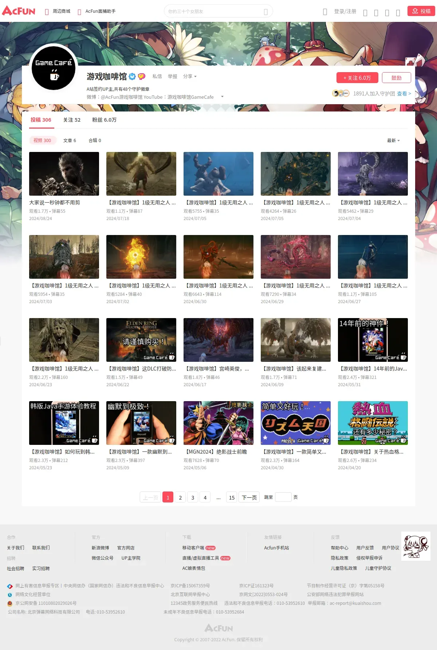Image resolution: width=437 pixels, height=650 pixels.
Task: Open 联系我们 footer link
Action: (x=41, y=548)
